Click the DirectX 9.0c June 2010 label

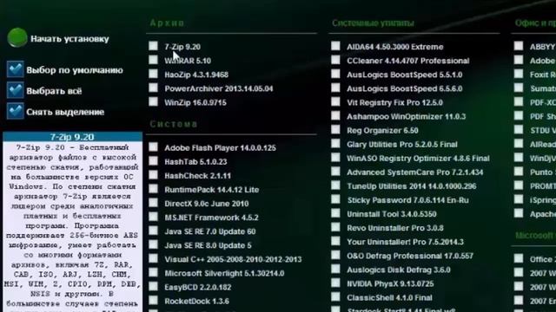pos(207,204)
